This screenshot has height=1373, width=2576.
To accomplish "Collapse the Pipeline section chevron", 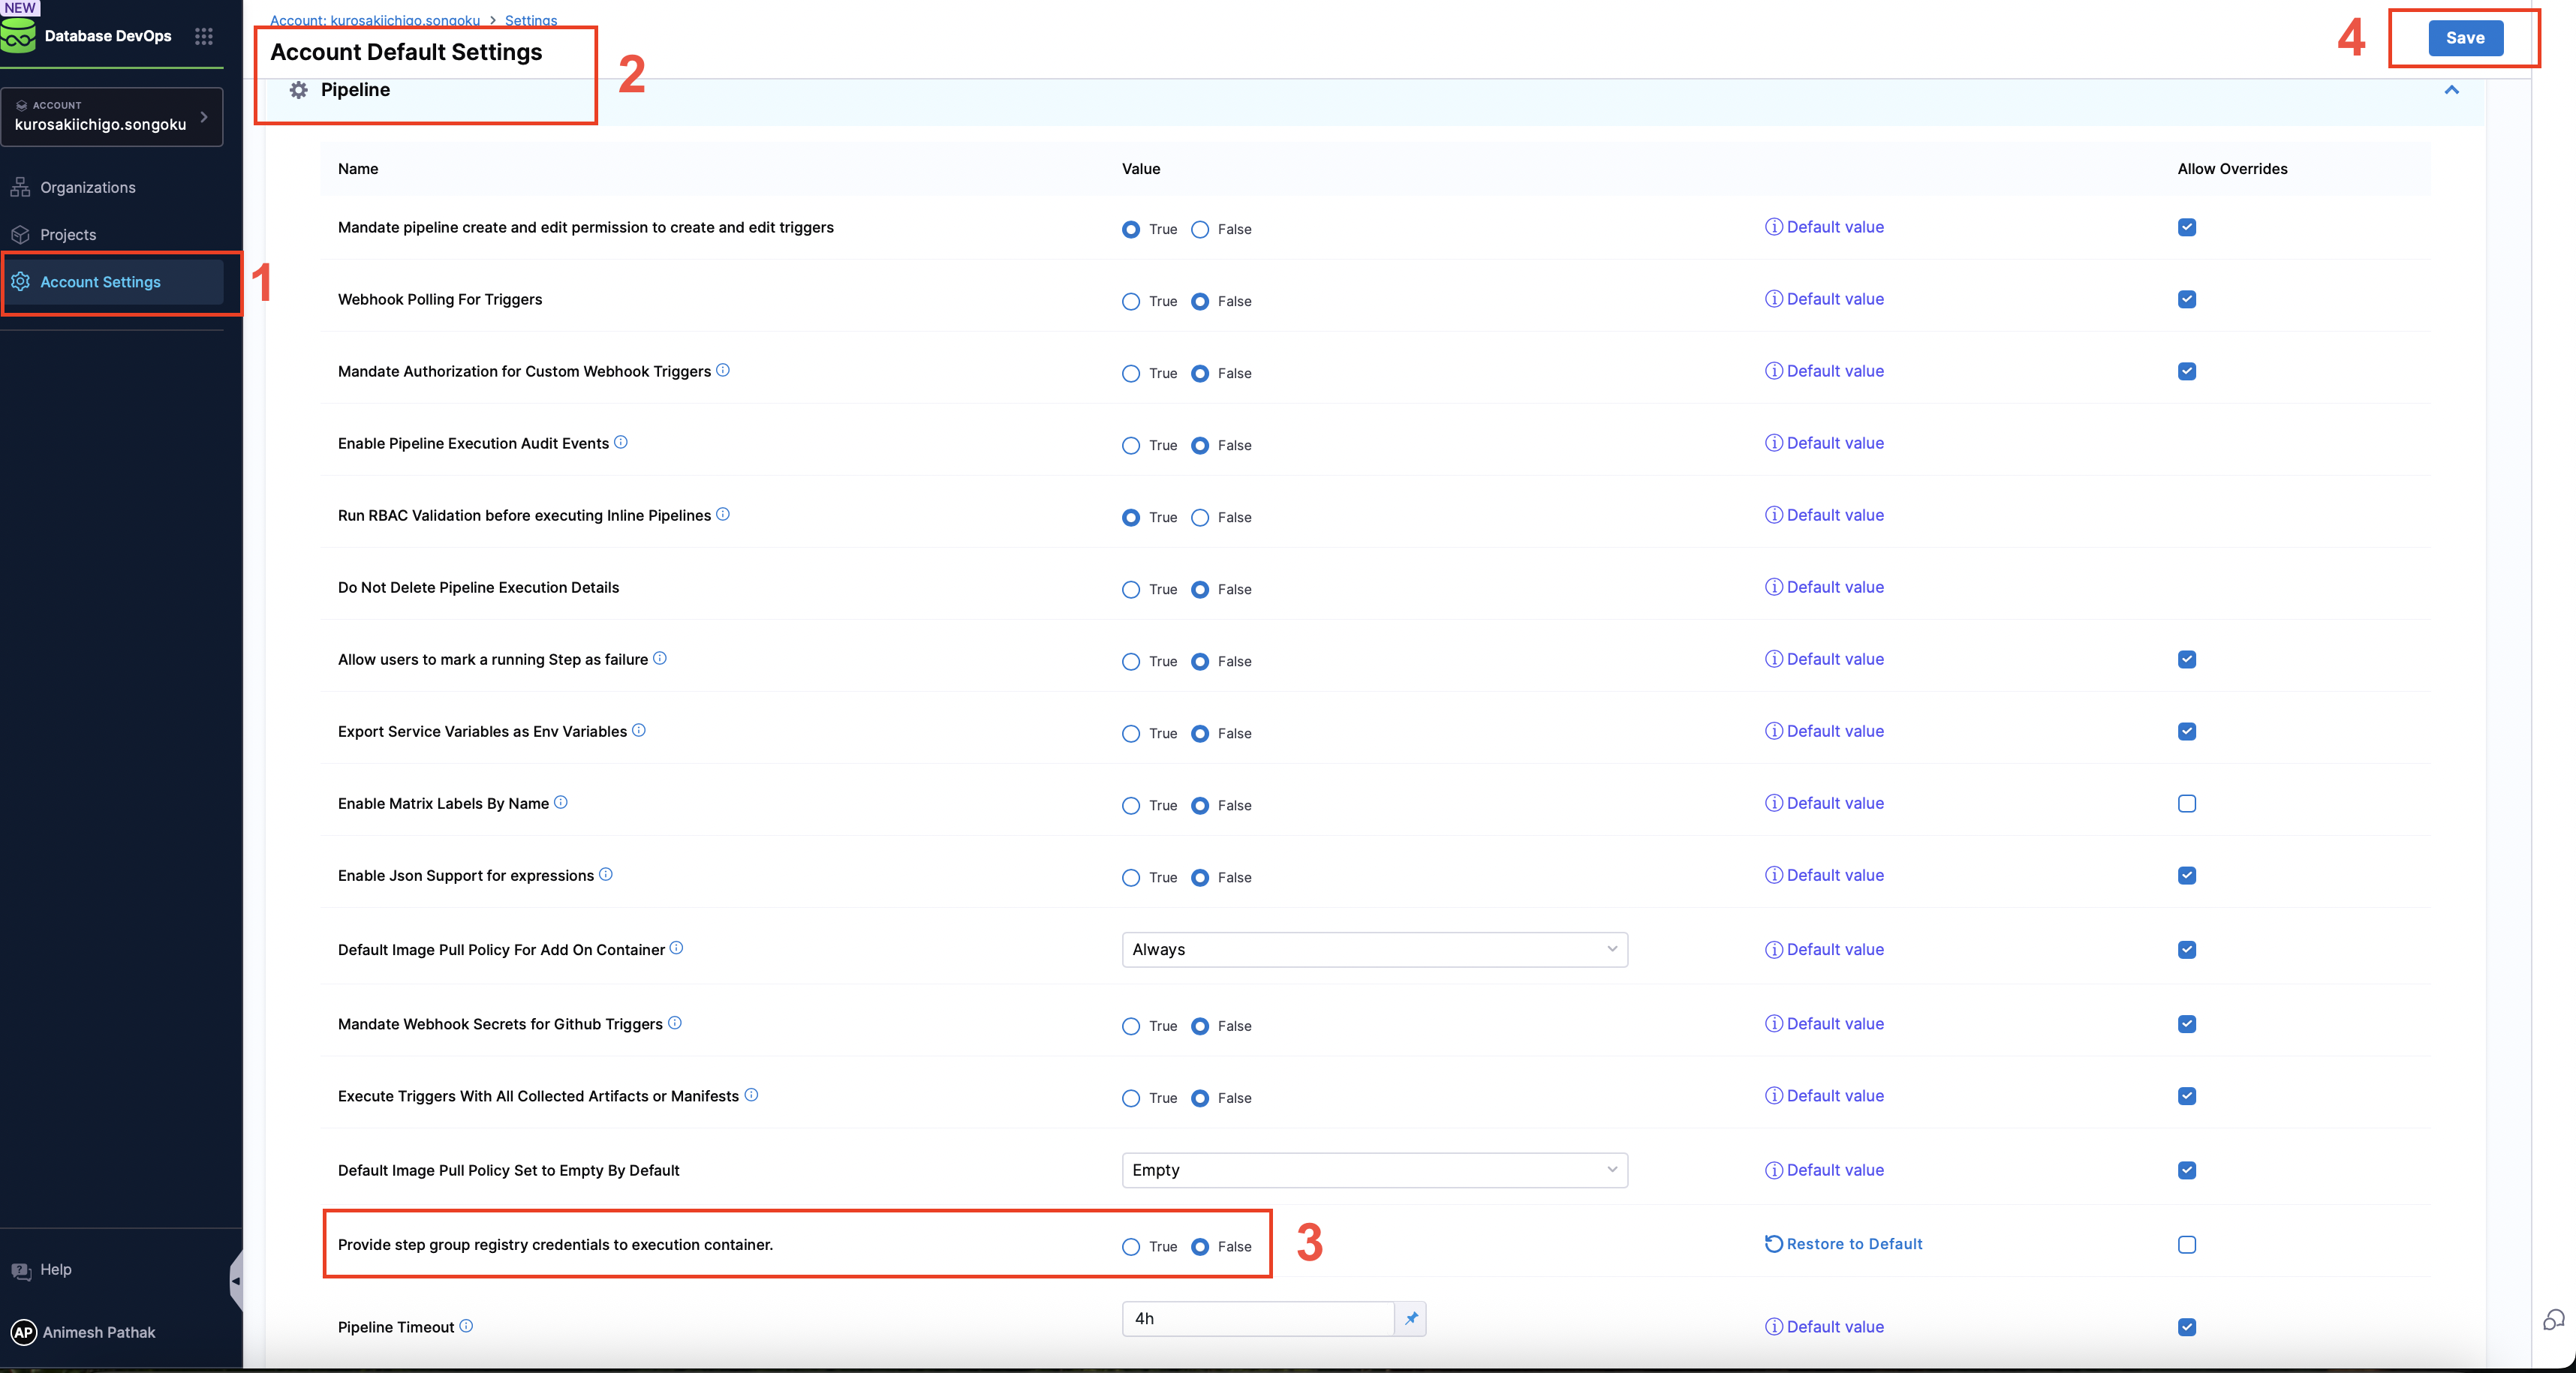I will pos(2451,90).
